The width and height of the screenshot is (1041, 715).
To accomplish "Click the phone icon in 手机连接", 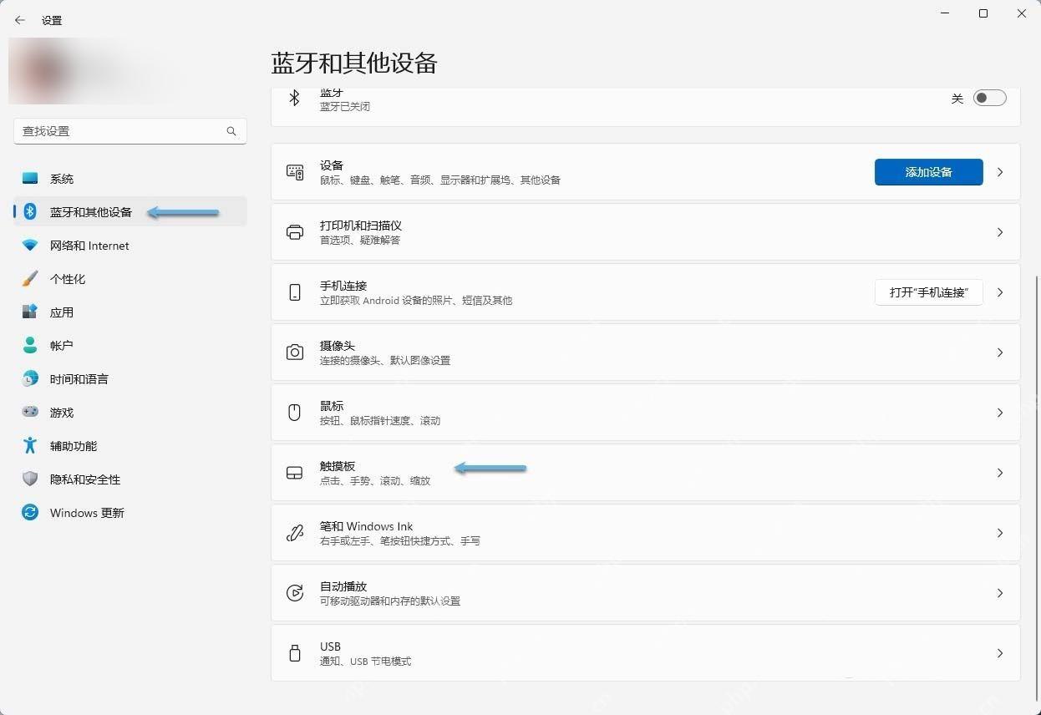I will tap(295, 292).
